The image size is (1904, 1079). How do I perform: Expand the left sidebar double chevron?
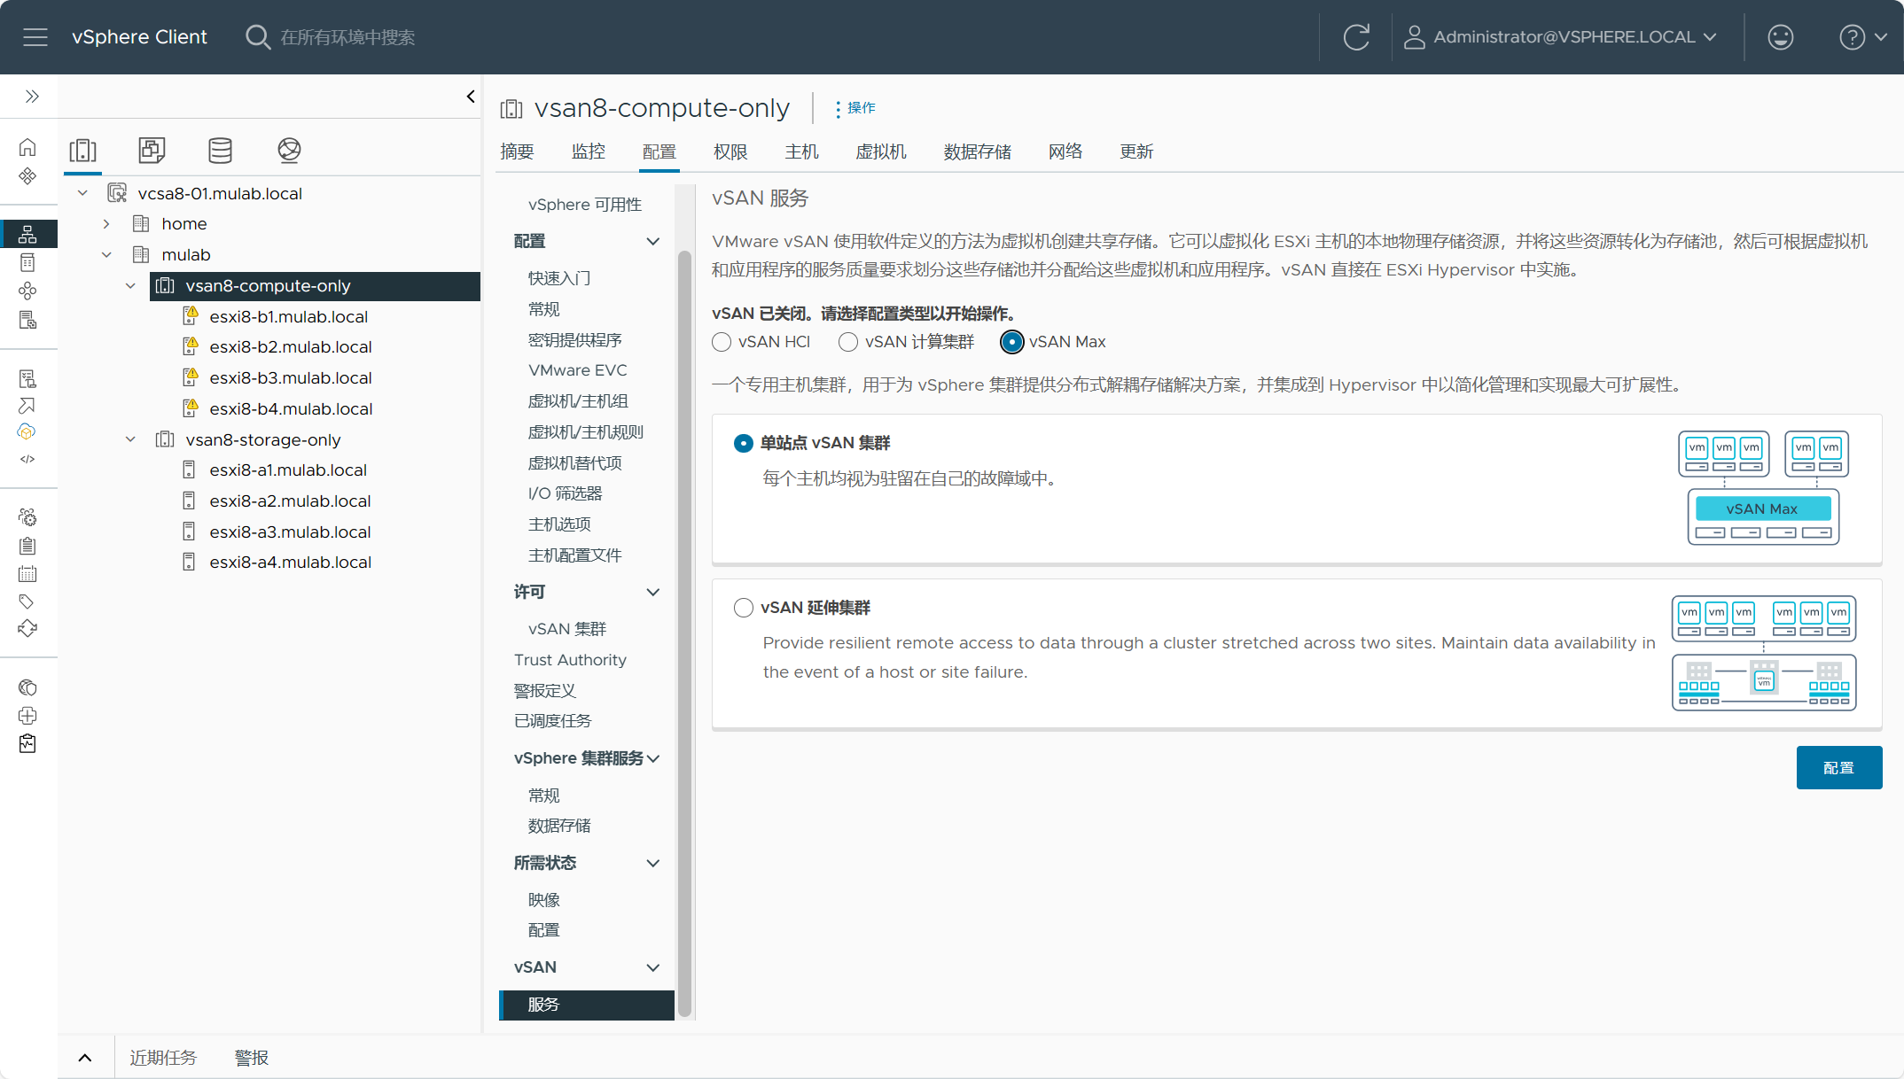tap(32, 96)
